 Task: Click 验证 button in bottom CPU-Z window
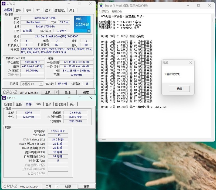68,186
